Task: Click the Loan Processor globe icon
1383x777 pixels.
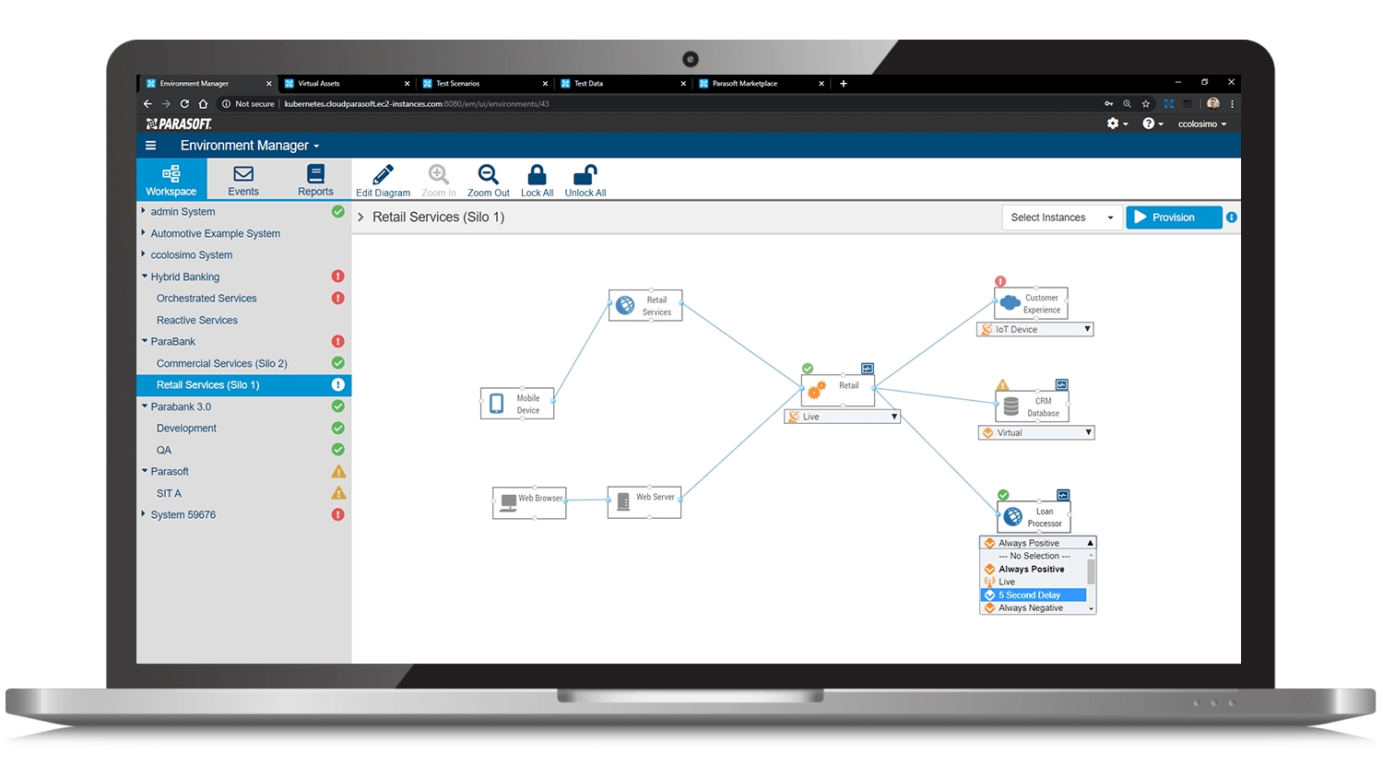Action: (1012, 516)
